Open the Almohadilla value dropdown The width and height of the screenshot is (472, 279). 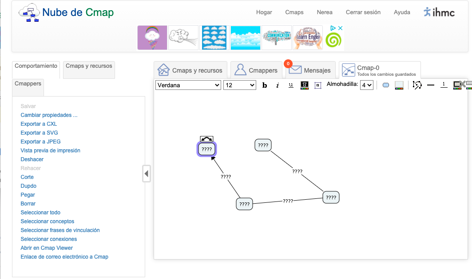coord(366,85)
